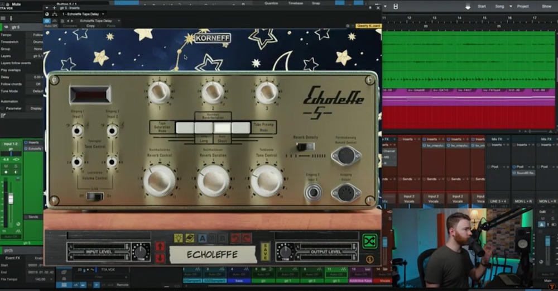Screen dimensions: 558x291
Task: Select preset slot A in Echoleffe footer
Action: click(202, 238)
